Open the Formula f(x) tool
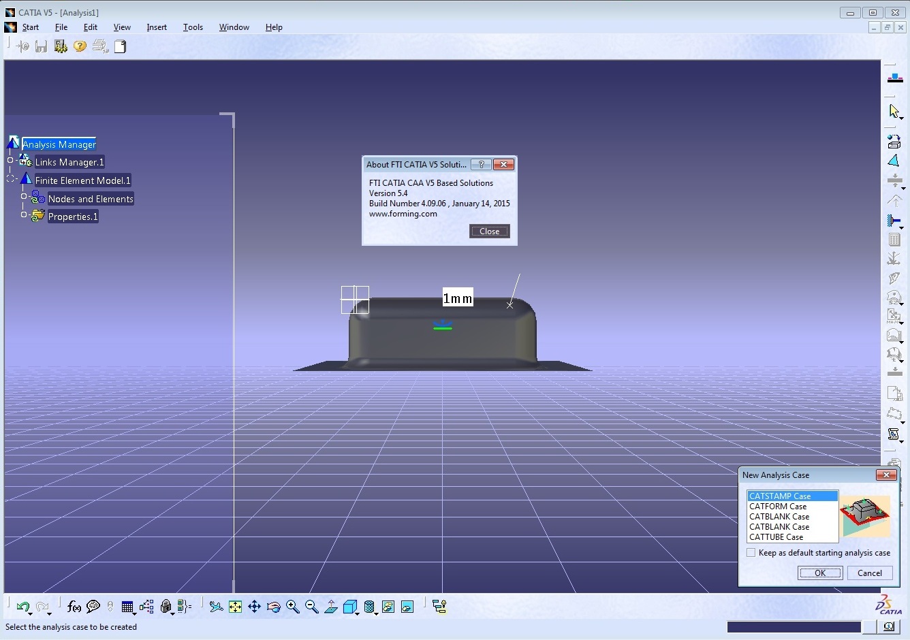This screenshot has width=910, height=640. [74, 607]
